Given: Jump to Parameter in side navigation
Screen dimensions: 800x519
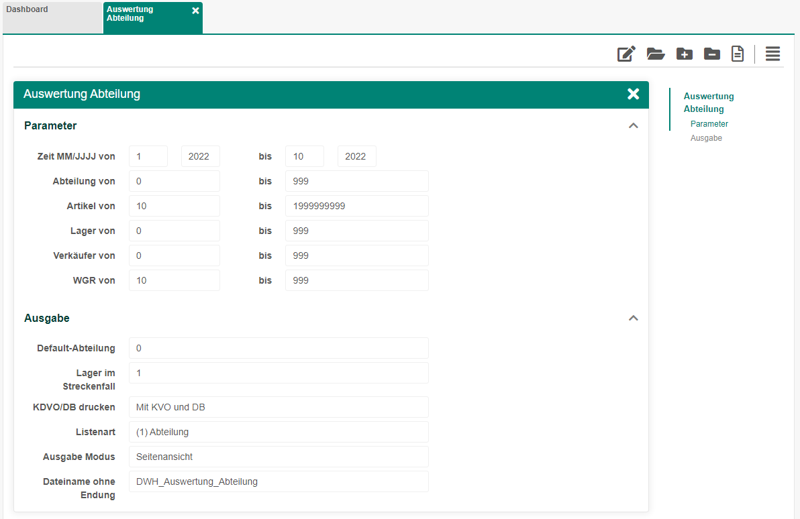Looking at the screenshot, I should coord(709,124).
